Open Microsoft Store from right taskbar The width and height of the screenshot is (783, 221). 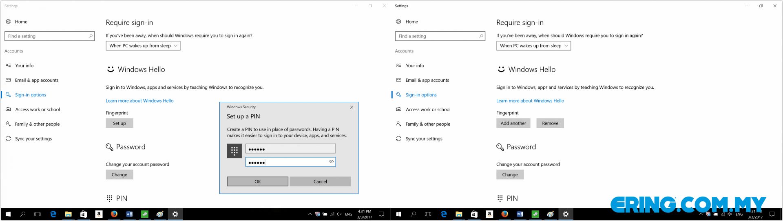[474, 214]
